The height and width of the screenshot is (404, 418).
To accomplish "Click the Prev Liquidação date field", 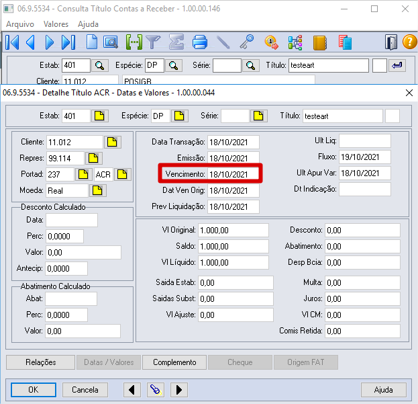I will tap(233, 206).
